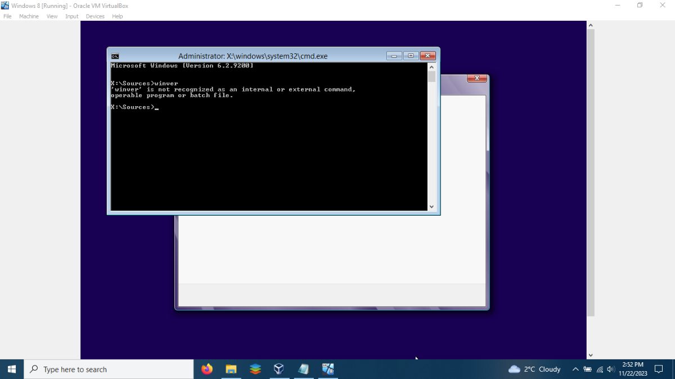Open VirtualBox Manager cube icon on taskbar
Screen dimensions: 675x379
tap(279, 369)
